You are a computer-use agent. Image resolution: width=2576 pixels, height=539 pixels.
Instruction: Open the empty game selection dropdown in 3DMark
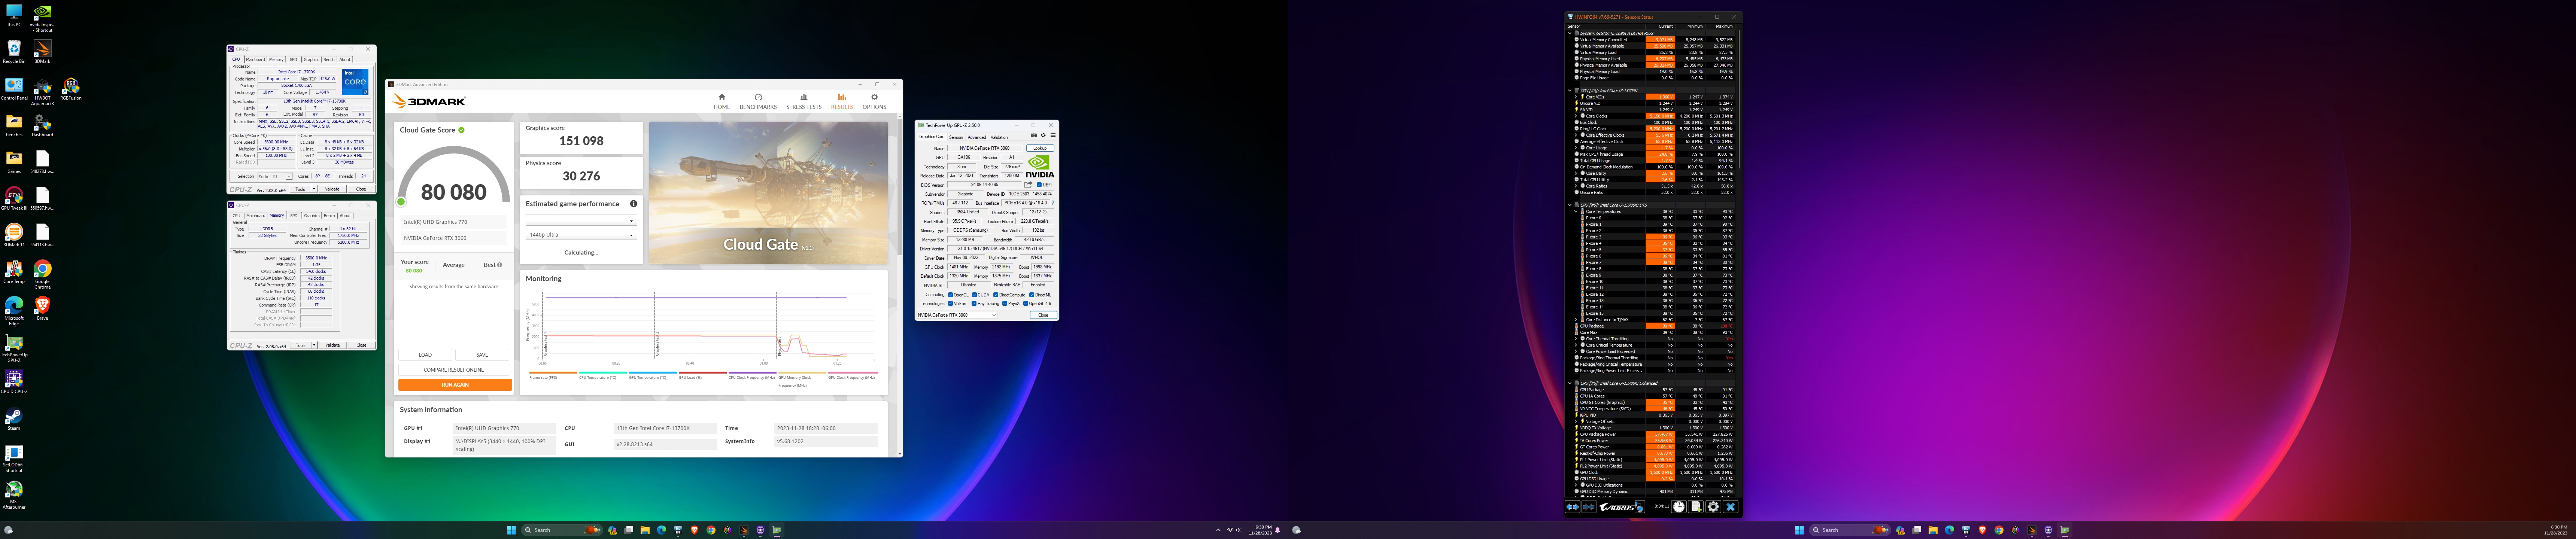click(x=581, y=221)
